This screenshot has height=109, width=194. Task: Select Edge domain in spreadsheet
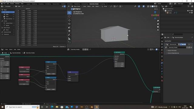8,14
